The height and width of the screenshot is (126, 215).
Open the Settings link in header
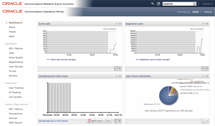[x=208, y=12]
